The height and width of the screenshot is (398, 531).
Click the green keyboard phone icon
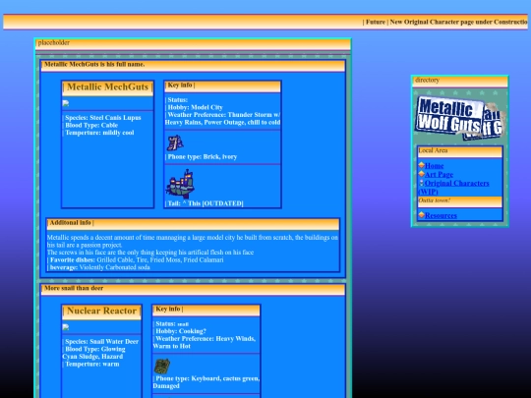point(162,367)
